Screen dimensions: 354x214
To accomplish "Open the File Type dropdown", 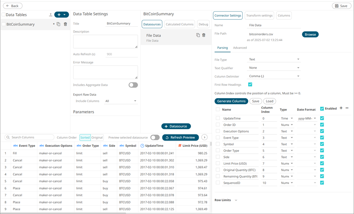I will [x=274, y=59].
